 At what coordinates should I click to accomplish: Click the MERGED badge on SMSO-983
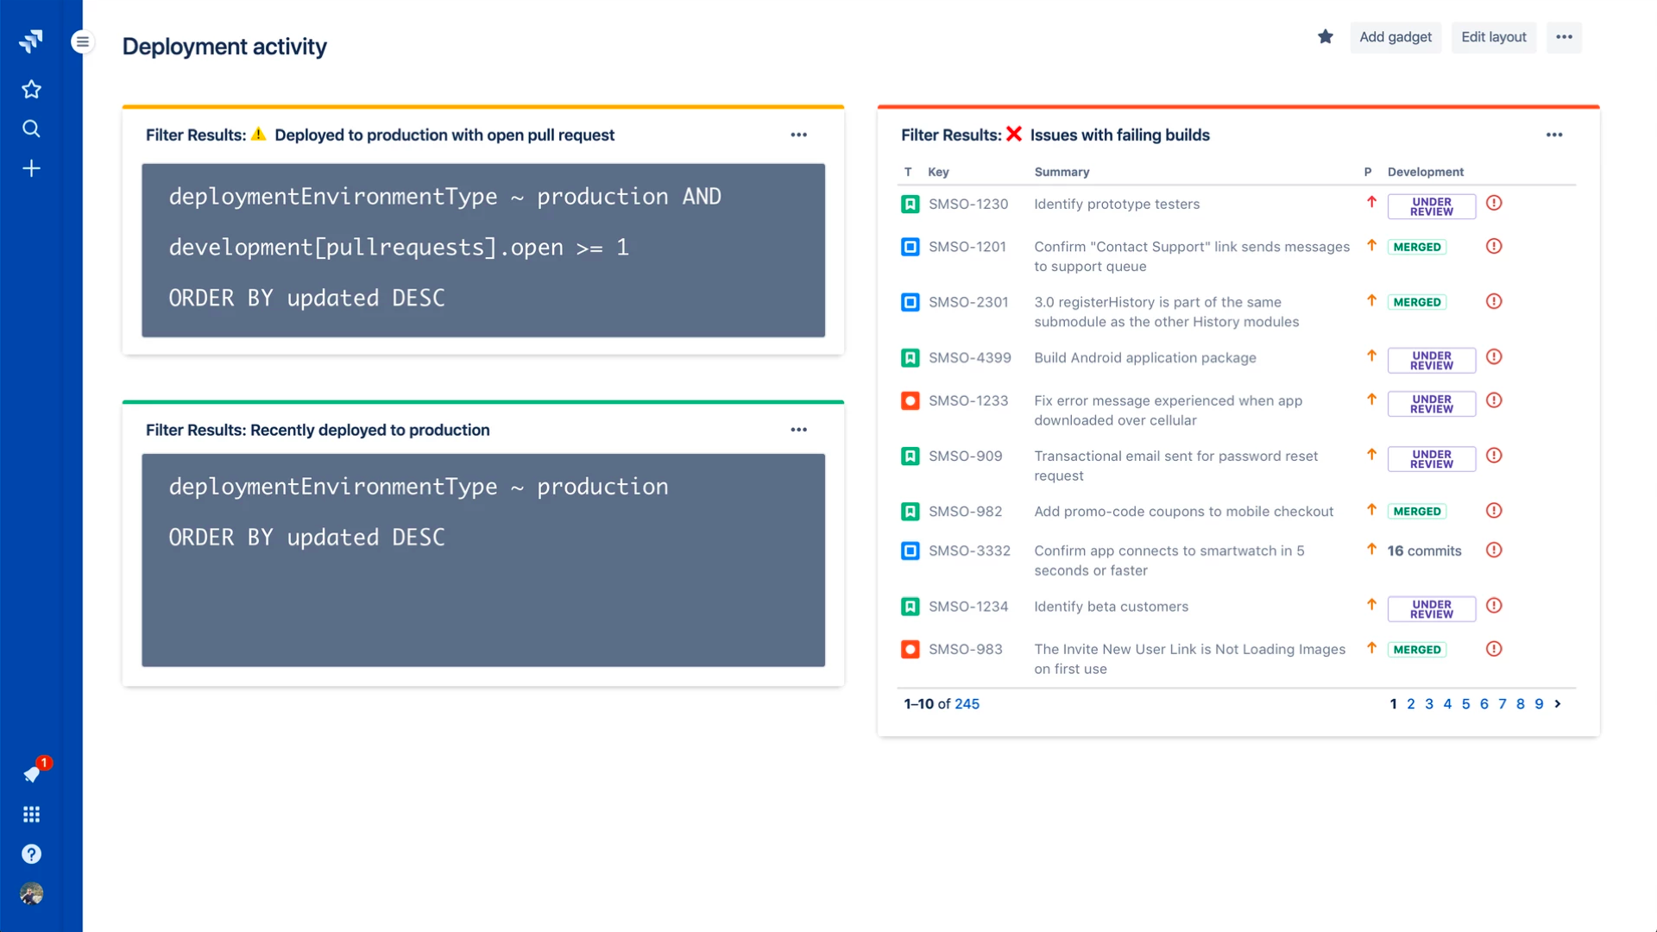point(1417,649)
